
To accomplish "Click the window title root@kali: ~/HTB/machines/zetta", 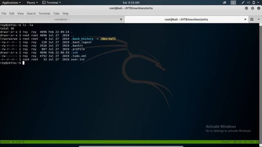I will (131, 8).
